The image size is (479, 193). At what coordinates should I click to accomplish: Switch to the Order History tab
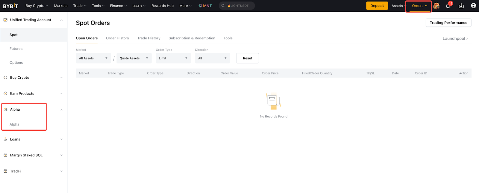point(117,38)
